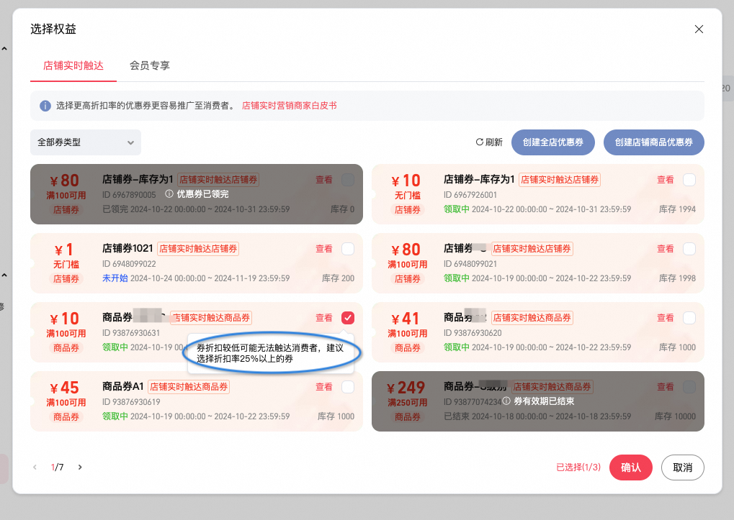Screen dimensions: 734x520
Task: Switch to the 会员专享 tab
Action: [150, 65]
